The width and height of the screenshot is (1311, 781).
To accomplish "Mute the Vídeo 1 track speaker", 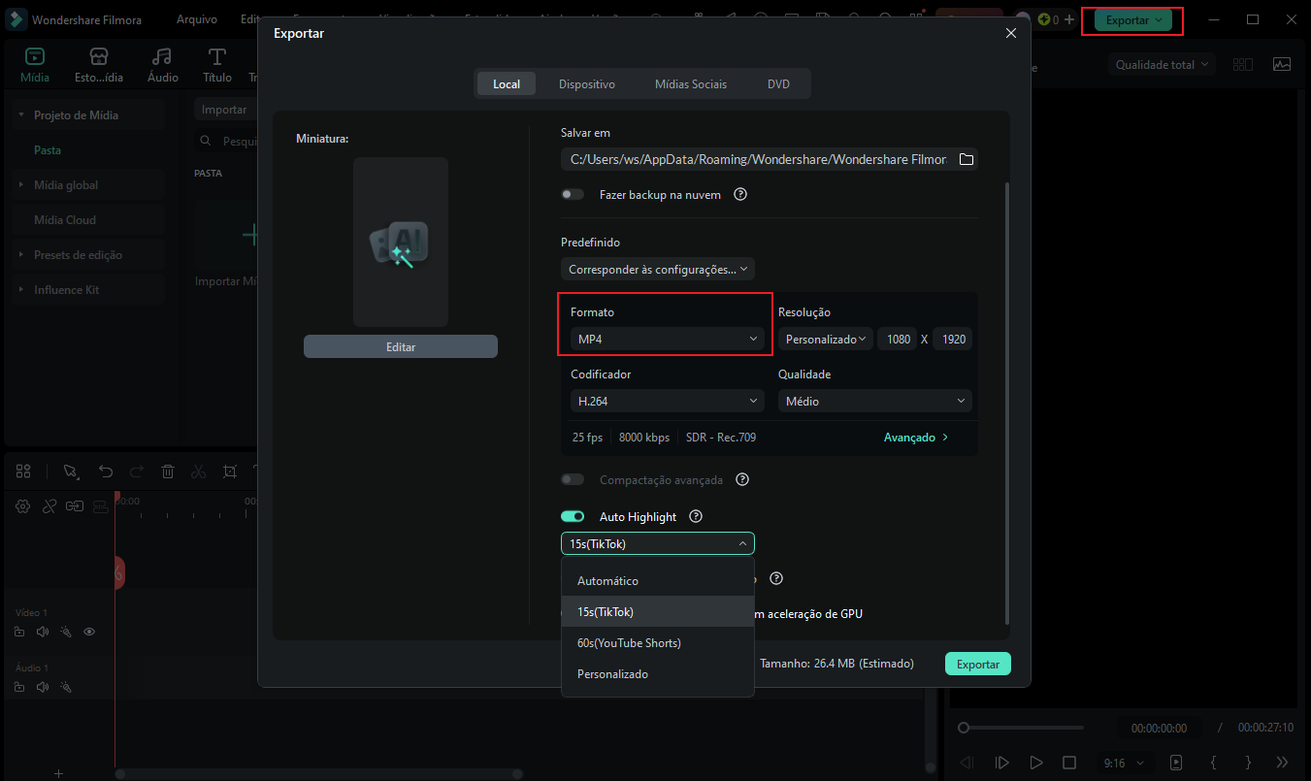I will point(43,632).
